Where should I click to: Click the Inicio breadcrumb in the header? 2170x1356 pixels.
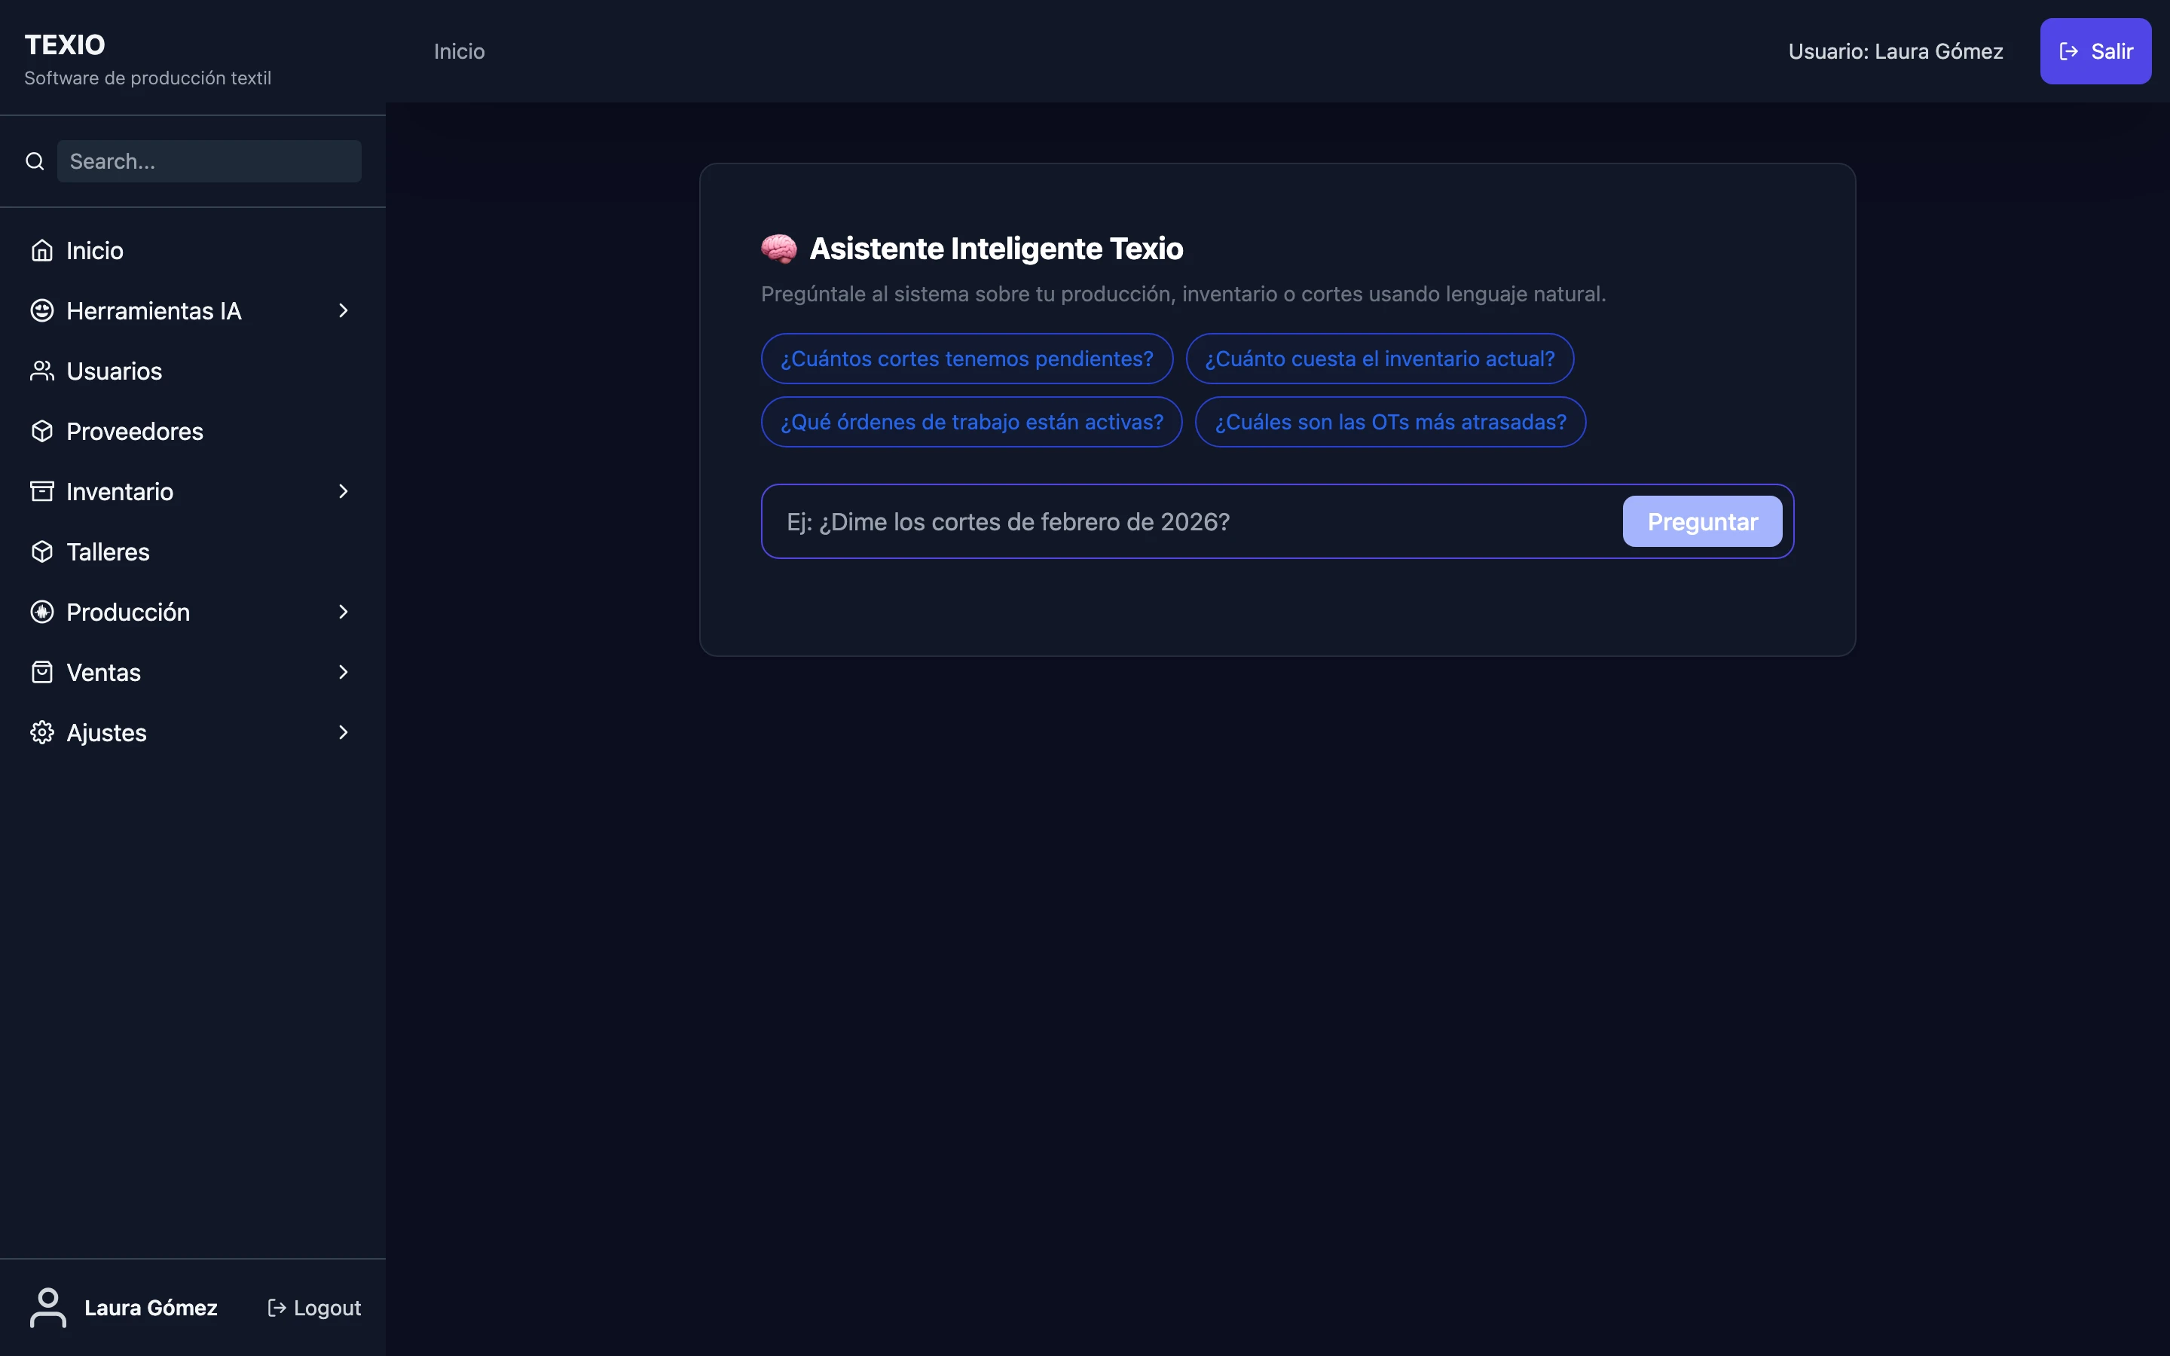click(459, 51)
